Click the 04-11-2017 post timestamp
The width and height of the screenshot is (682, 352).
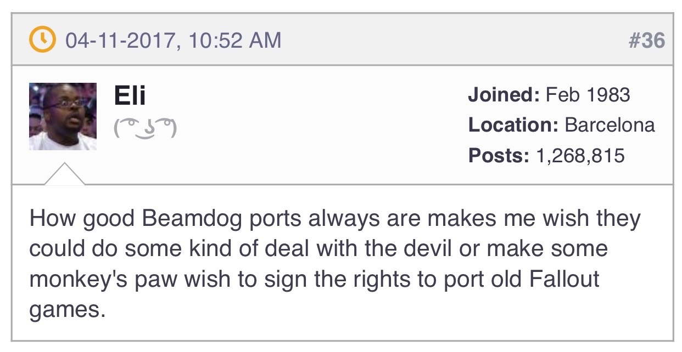(x=121, y=41)
